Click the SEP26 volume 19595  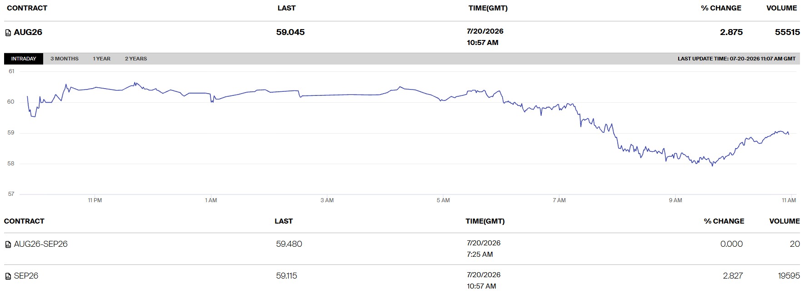[789, 276]
